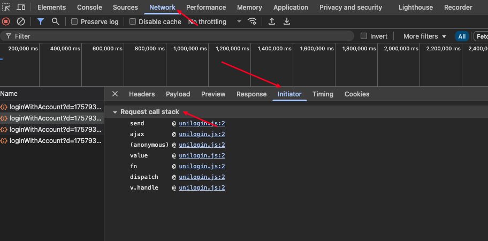Screen dimensions: 488x241
Task: Select the All request type filter
Action: click(462, 36)
